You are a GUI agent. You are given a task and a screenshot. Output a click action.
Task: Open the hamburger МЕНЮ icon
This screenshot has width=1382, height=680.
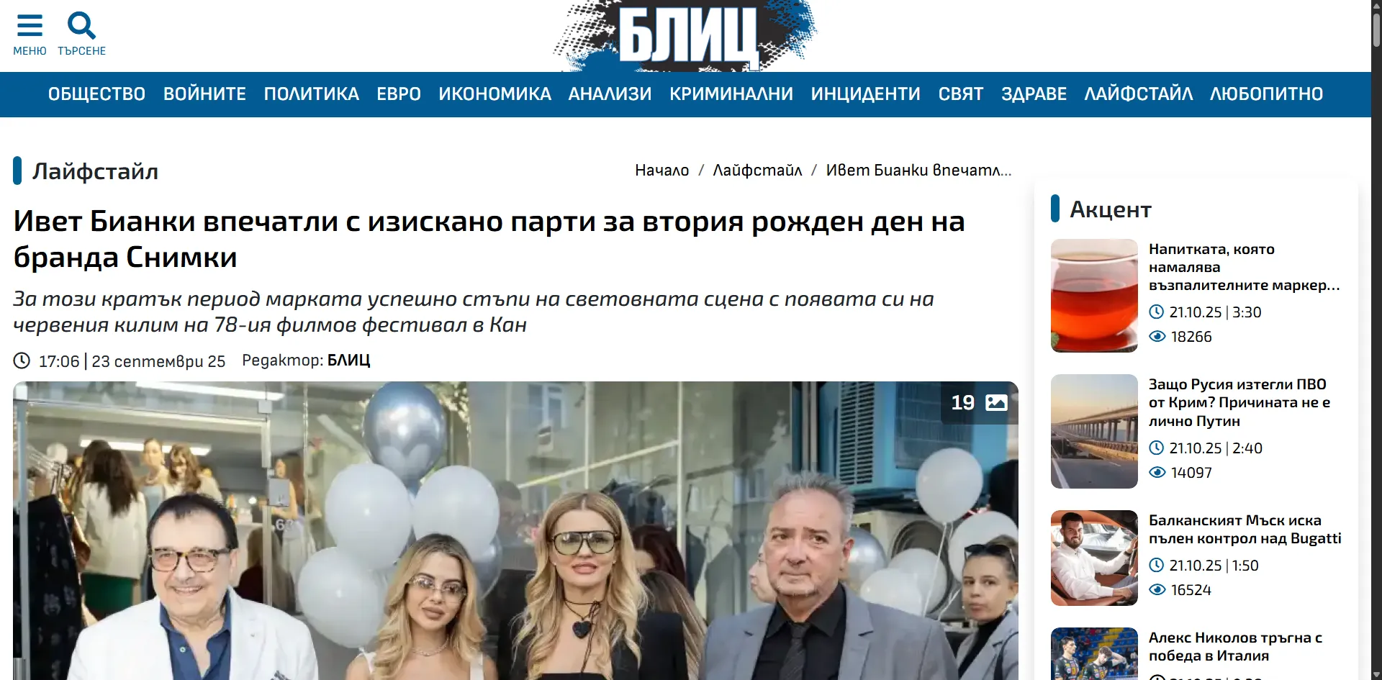pyautogui.click(x=30, y=26)
